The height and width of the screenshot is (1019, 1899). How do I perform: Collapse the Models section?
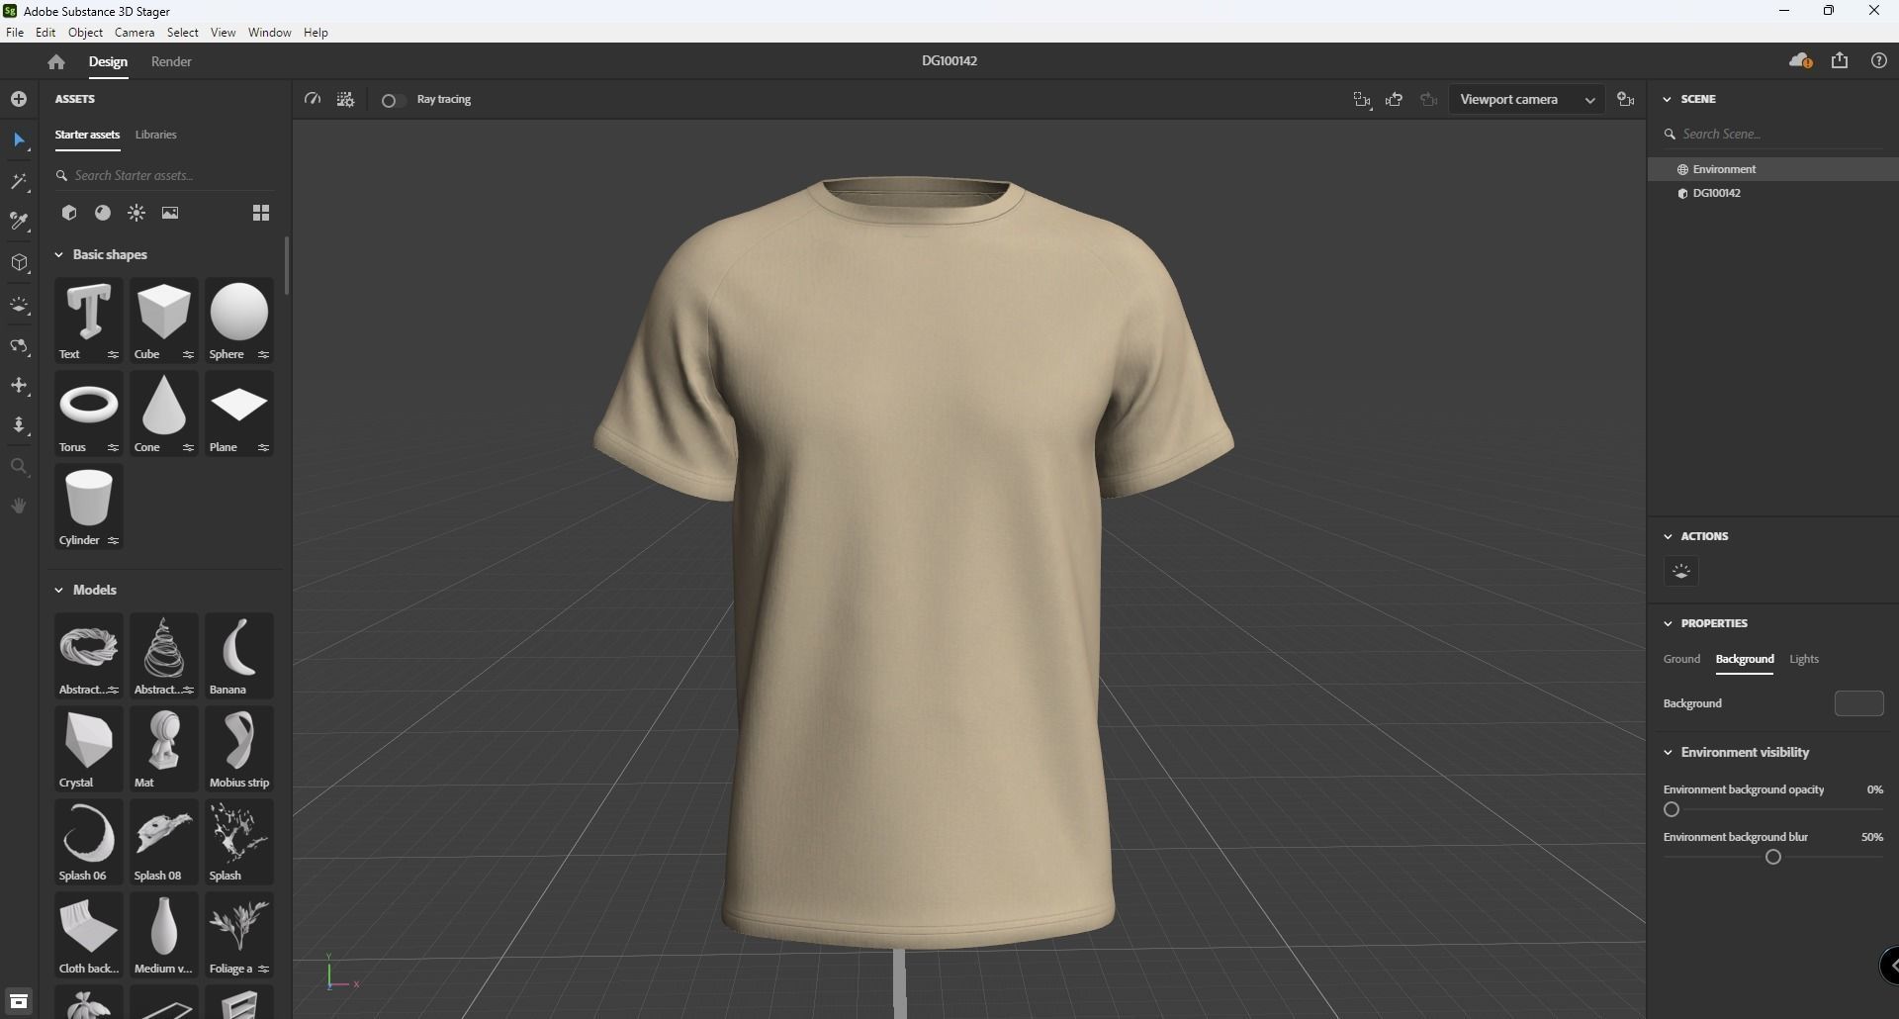(x=59, y=591)
